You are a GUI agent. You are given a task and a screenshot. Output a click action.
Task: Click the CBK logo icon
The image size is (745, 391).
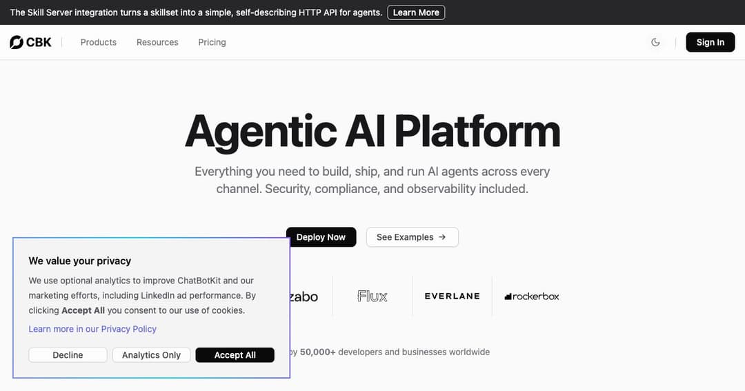pos(16,42)
